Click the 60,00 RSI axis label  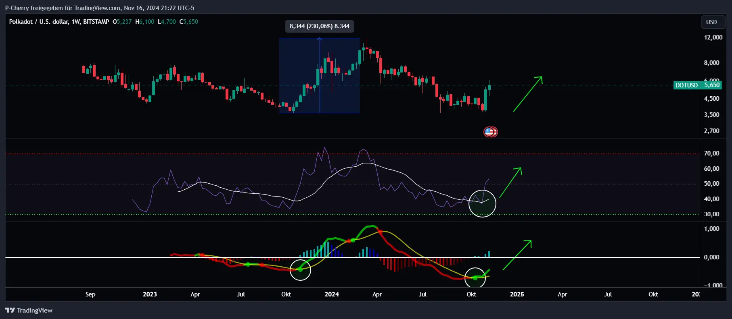(711, 169)
